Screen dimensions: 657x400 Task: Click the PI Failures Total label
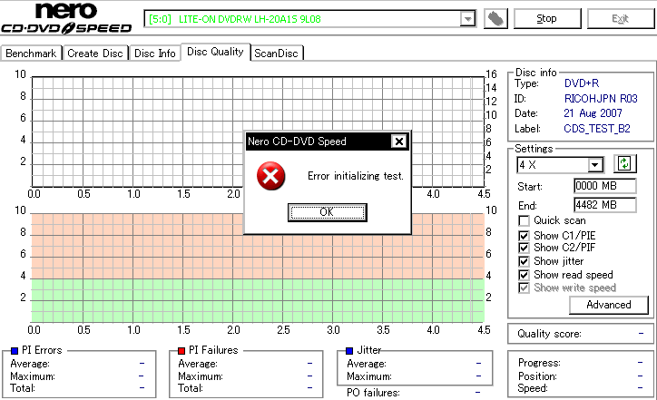tap(191, 388)
